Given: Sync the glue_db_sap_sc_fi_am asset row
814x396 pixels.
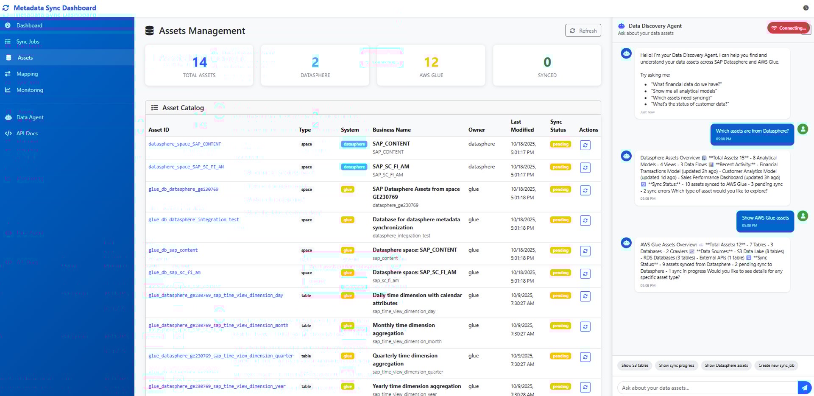Looking at the screenshot, I should coord(585,274).
